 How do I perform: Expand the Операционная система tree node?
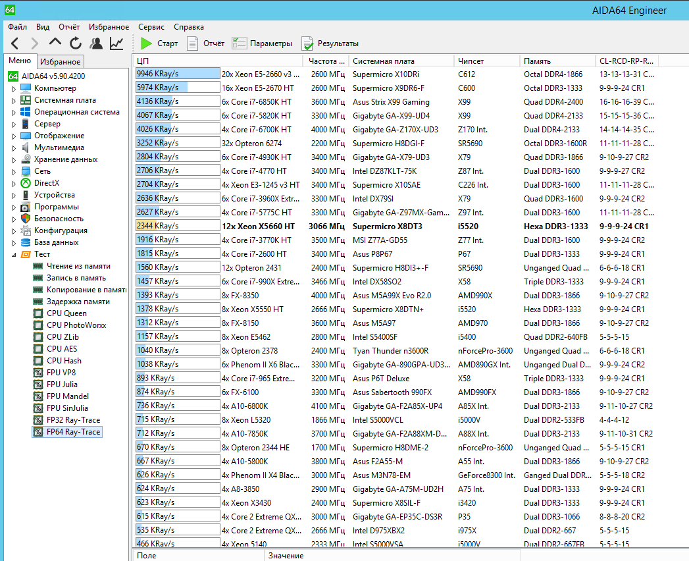[x=14, y=112]
